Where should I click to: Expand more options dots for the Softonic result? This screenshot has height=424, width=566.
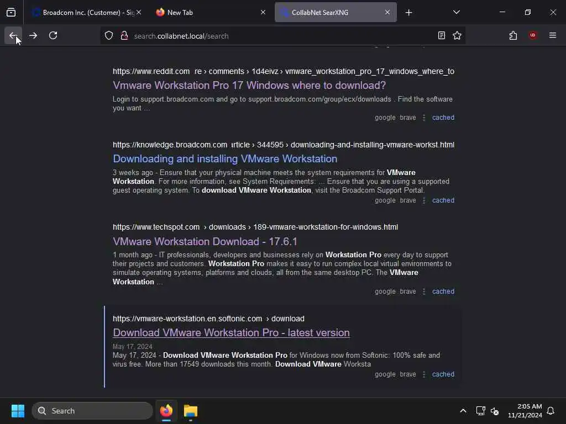point(424,374)
